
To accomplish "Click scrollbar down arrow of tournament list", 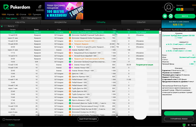I will [x=160, y=114].
